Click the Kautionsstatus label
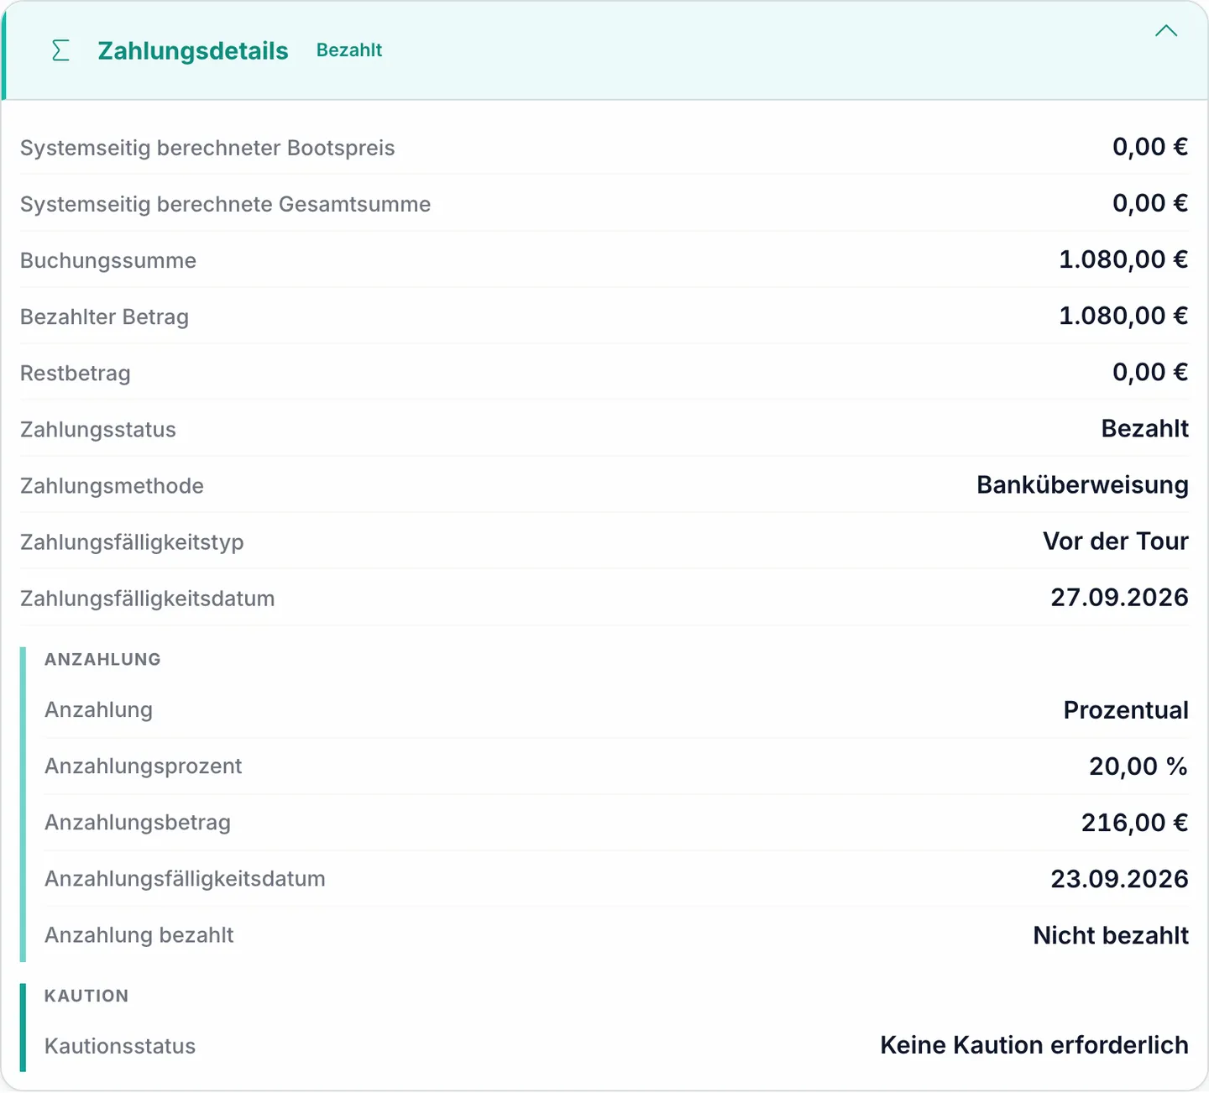Image resolution: width=1209 pixels, height=1093 pixels. 120,1046
